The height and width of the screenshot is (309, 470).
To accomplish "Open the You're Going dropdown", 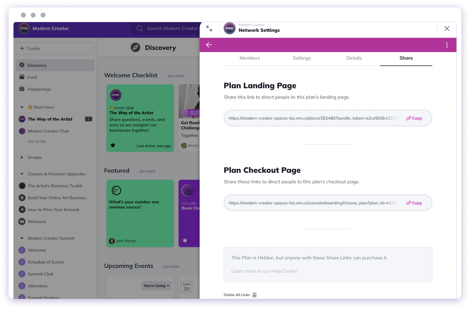I will click(156, 286).
